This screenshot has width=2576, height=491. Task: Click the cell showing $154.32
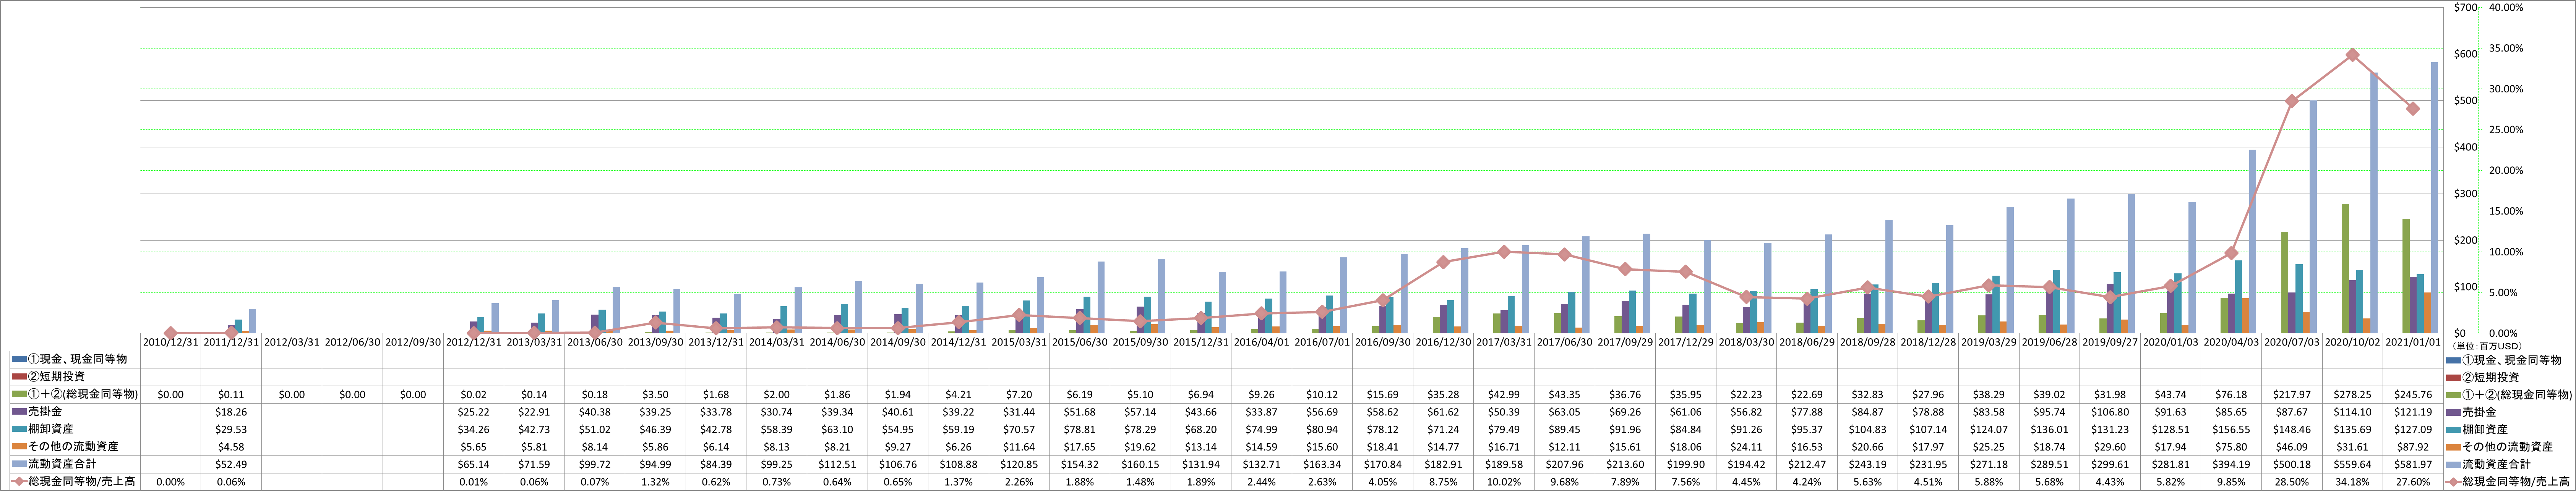tap(1080, 464)
